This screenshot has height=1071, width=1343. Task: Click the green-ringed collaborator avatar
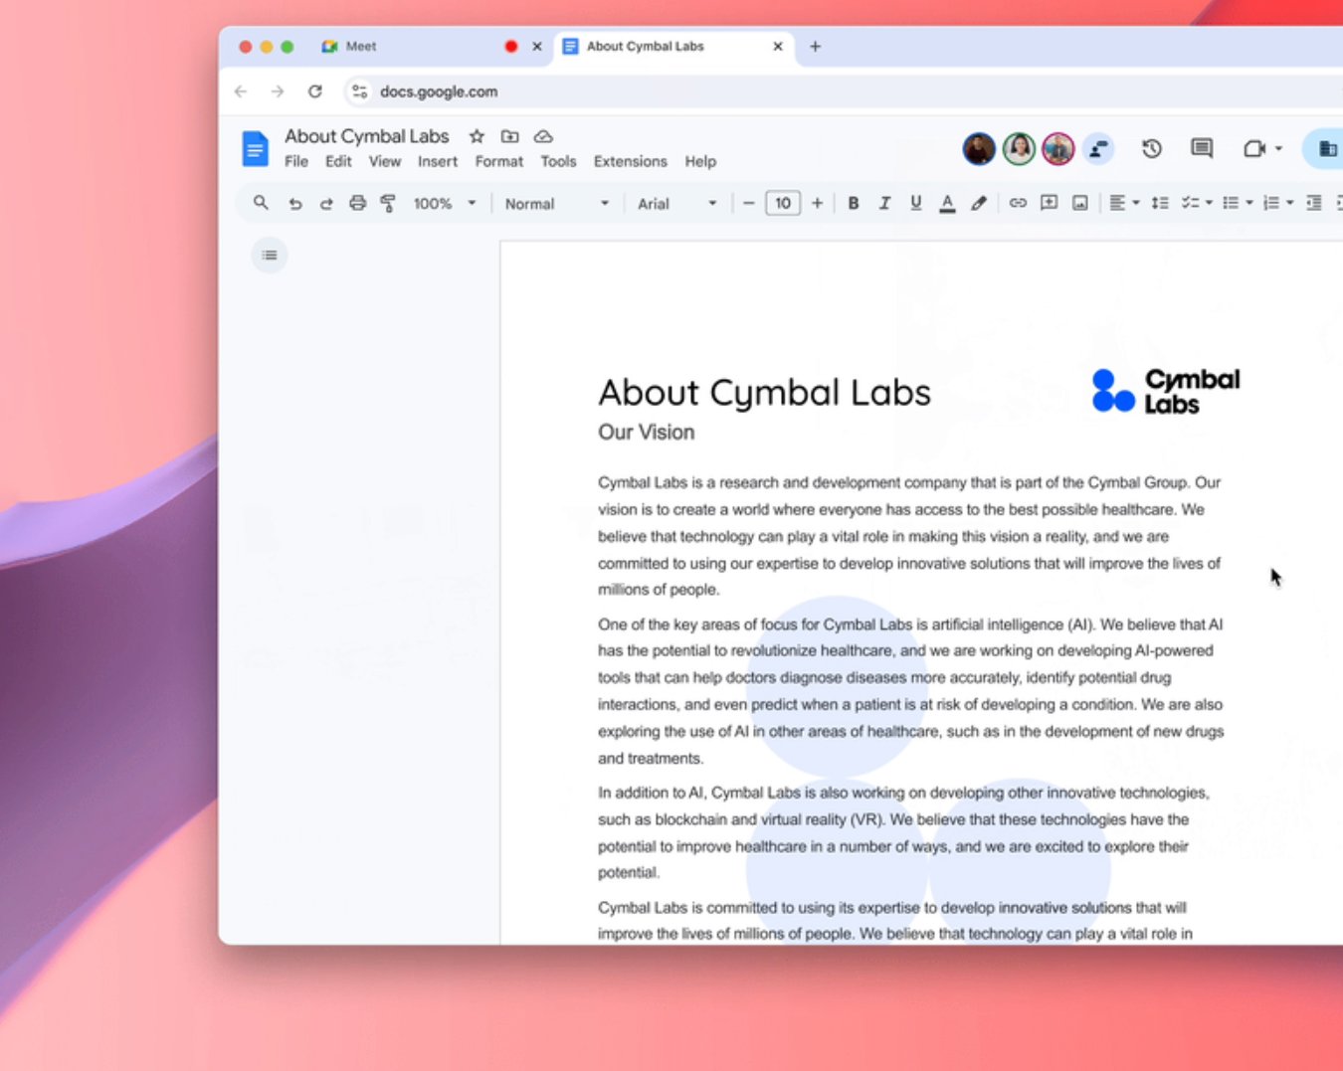pos(1019,149)
